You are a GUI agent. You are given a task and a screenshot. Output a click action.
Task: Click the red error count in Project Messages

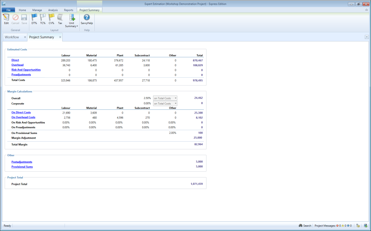[338, 226]
